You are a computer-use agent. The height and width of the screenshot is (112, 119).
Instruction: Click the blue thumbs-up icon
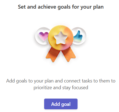78,36
